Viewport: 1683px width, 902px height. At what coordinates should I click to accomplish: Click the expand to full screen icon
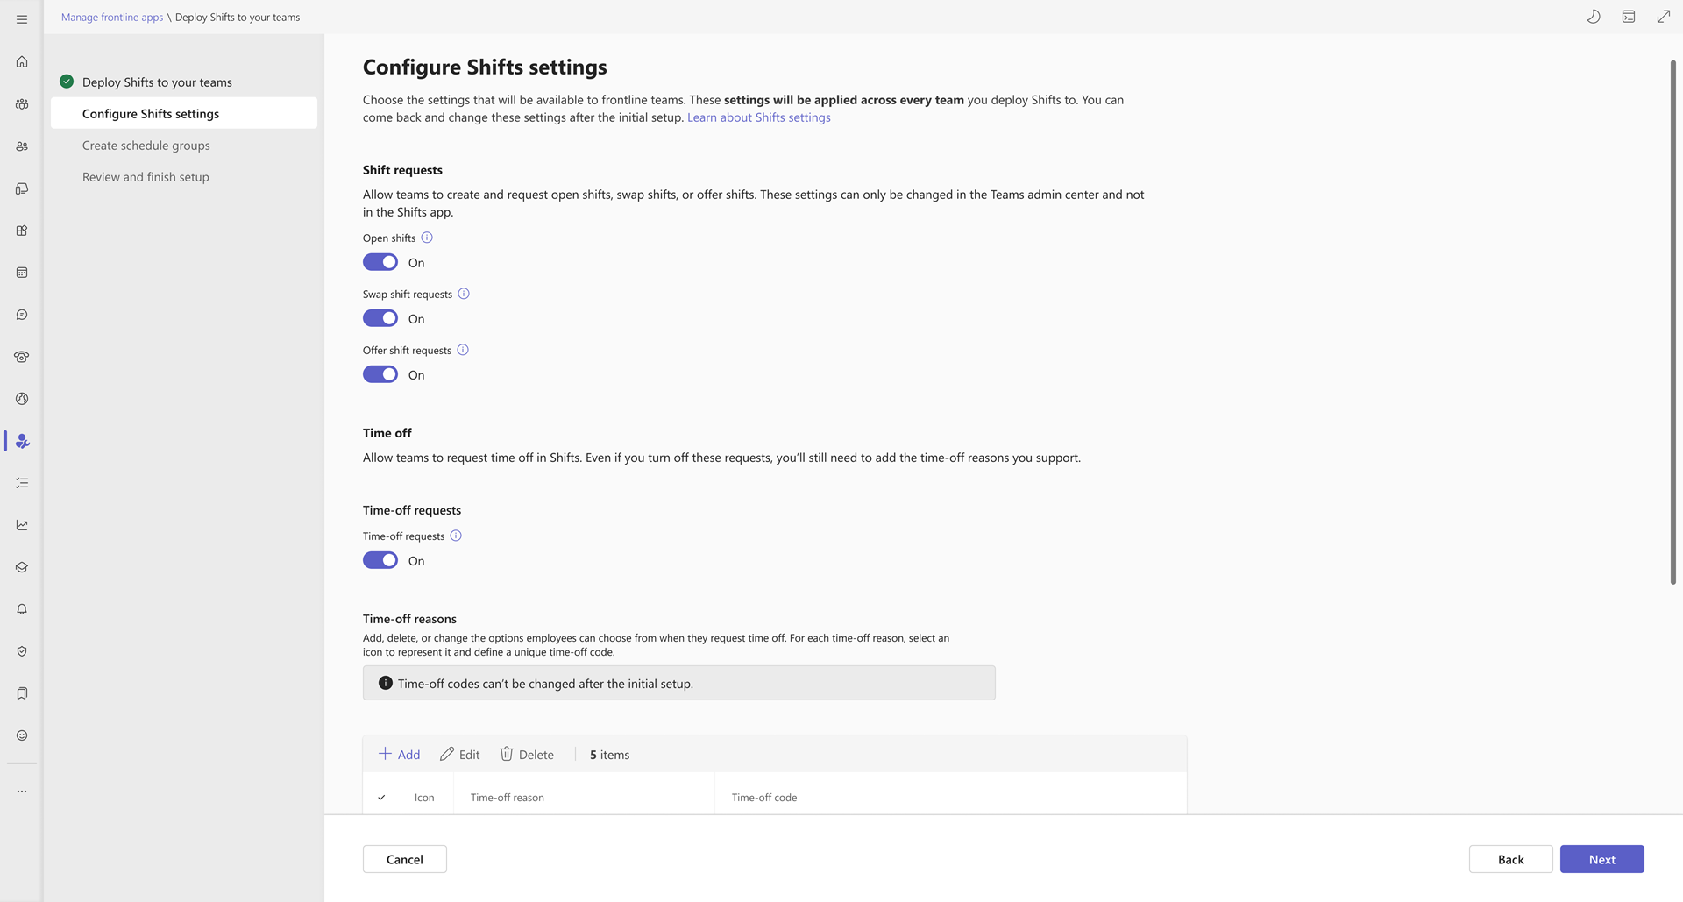[x=1663, y=17]
